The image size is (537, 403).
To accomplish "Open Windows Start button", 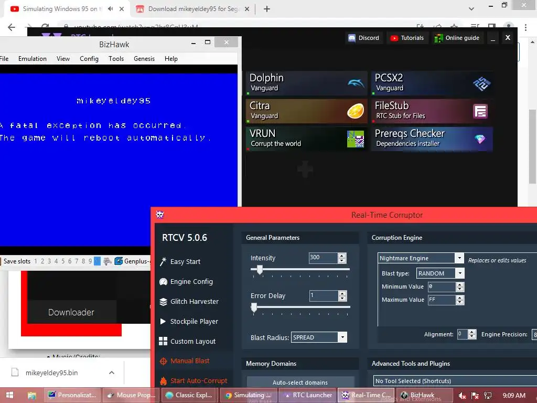I will [x=9, y=395].
